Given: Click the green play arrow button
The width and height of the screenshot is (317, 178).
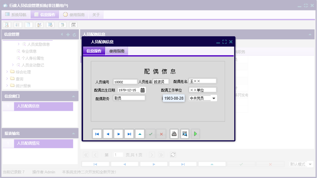Looking at the screenshot, I should [x=195, y=134].
